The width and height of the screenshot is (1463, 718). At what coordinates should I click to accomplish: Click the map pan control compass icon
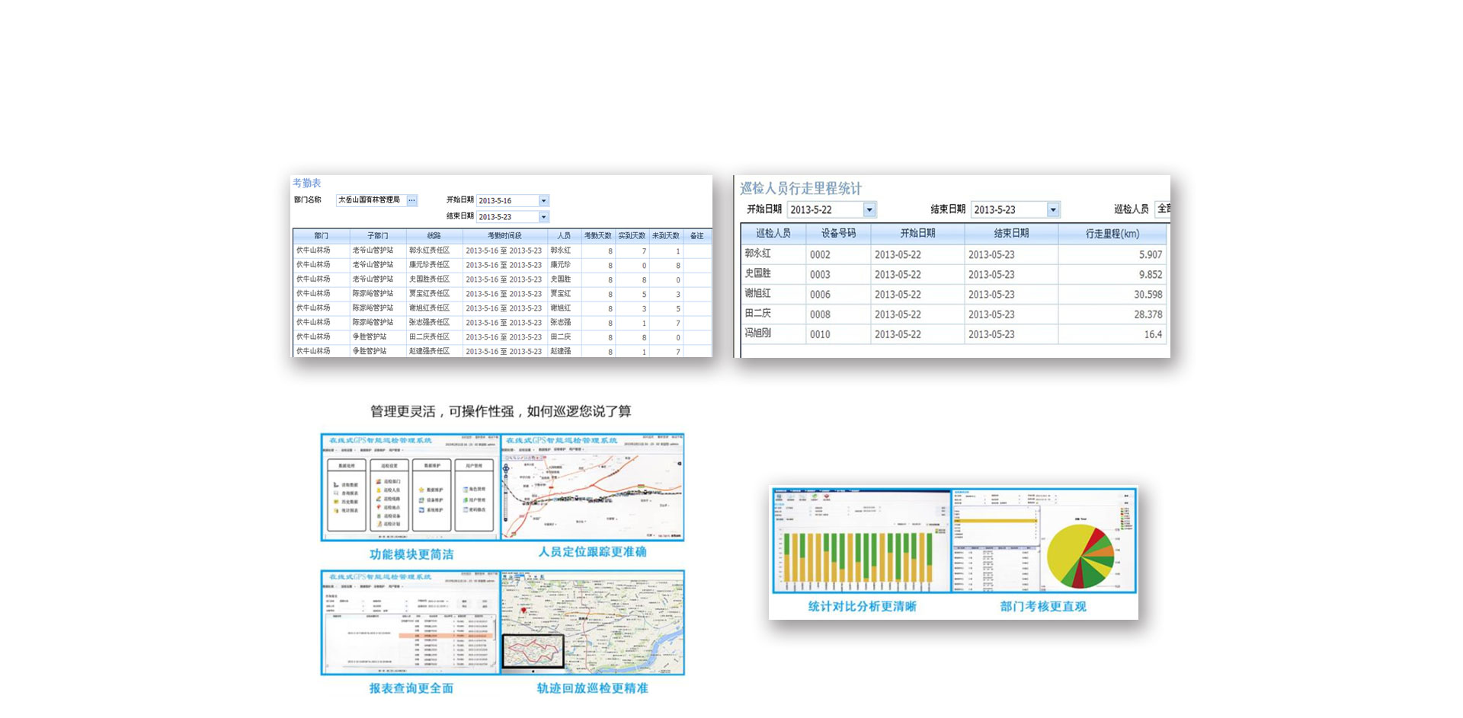click(x=506, y=469)
